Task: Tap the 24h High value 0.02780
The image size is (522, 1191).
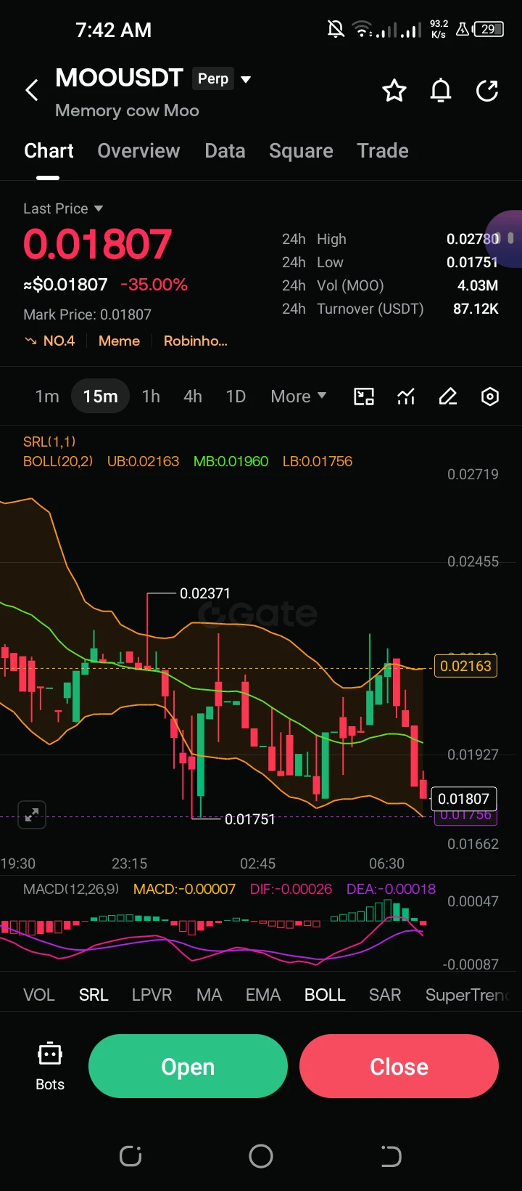Action: [473, 239]
